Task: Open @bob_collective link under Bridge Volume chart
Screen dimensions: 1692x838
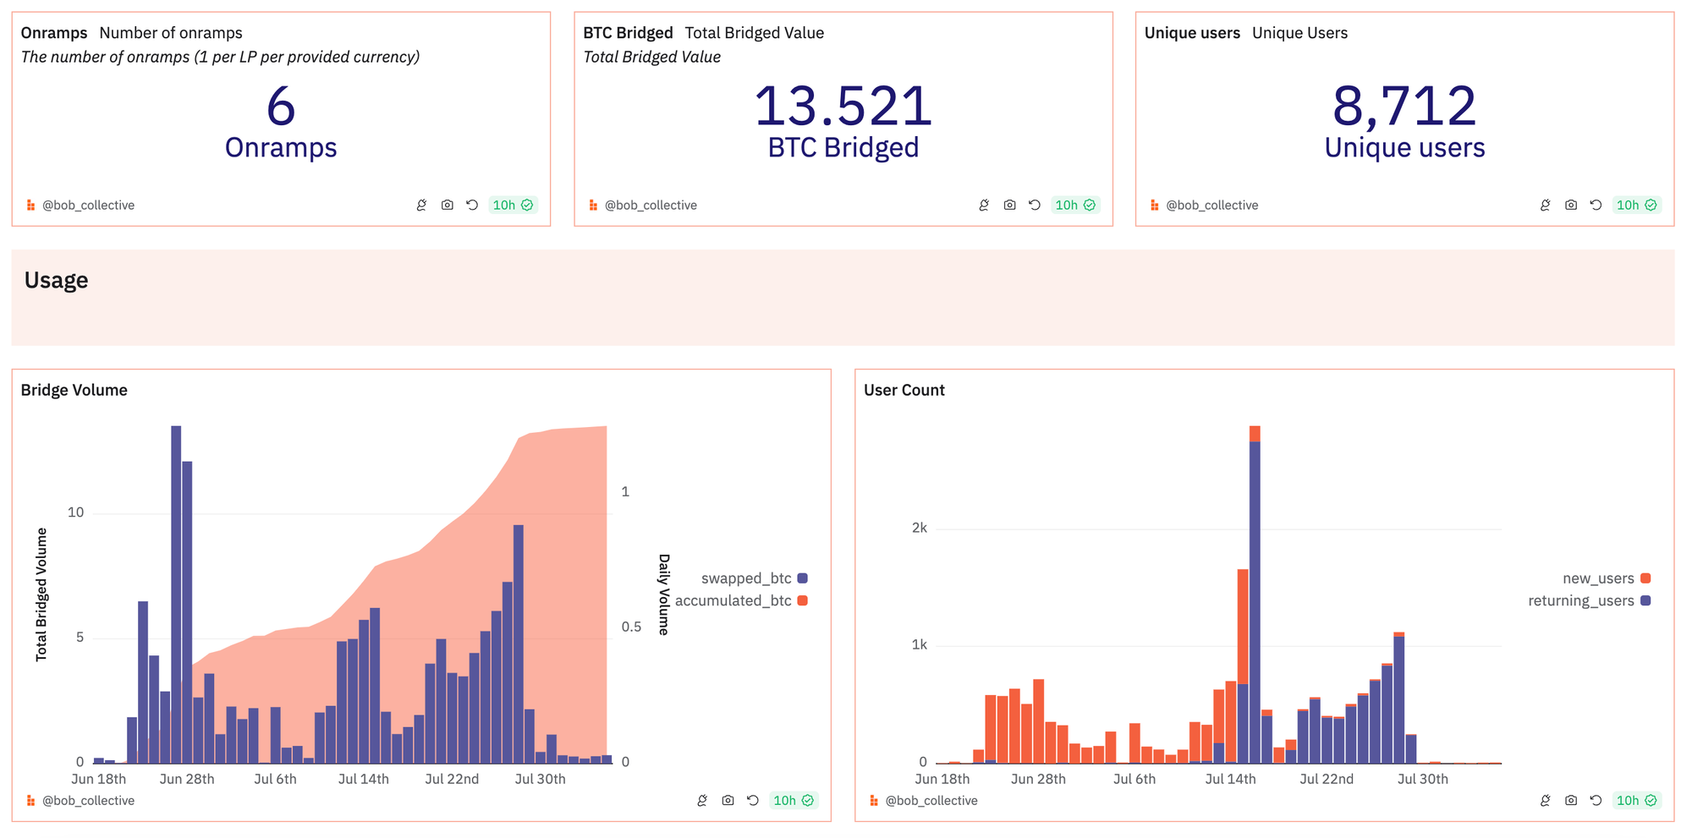Action: tap(88, 801)
